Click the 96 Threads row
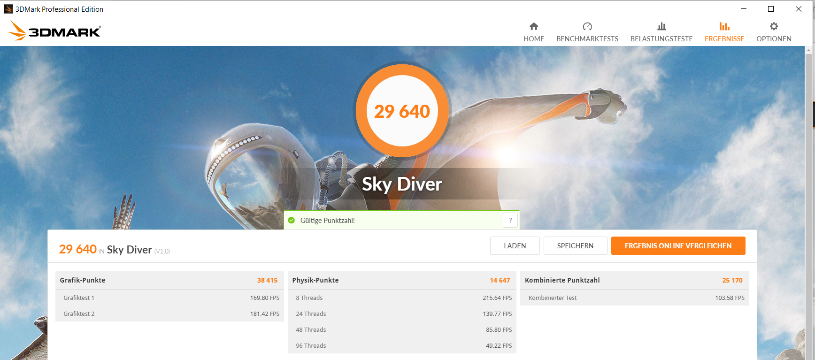This screenshot has width=815, height=360. pos(402,345)
